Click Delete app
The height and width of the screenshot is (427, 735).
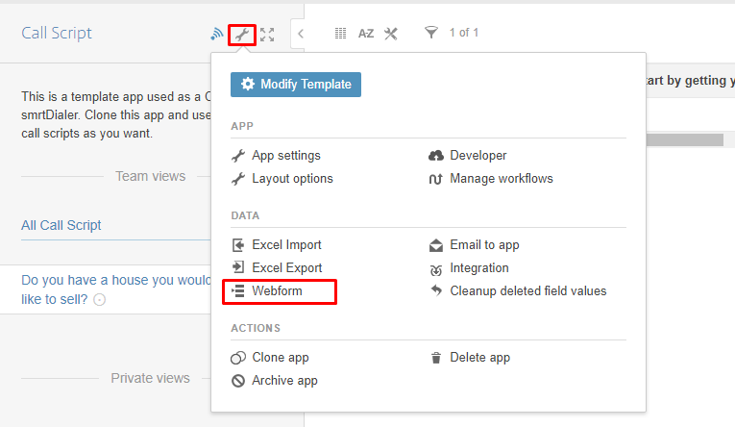coord(479,358)
